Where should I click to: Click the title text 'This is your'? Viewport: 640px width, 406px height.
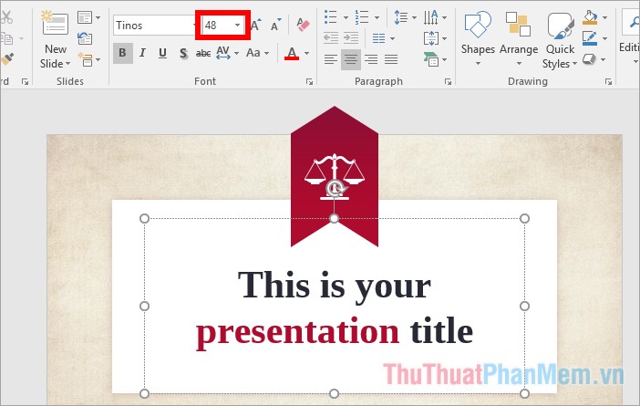tap(335, 286)
